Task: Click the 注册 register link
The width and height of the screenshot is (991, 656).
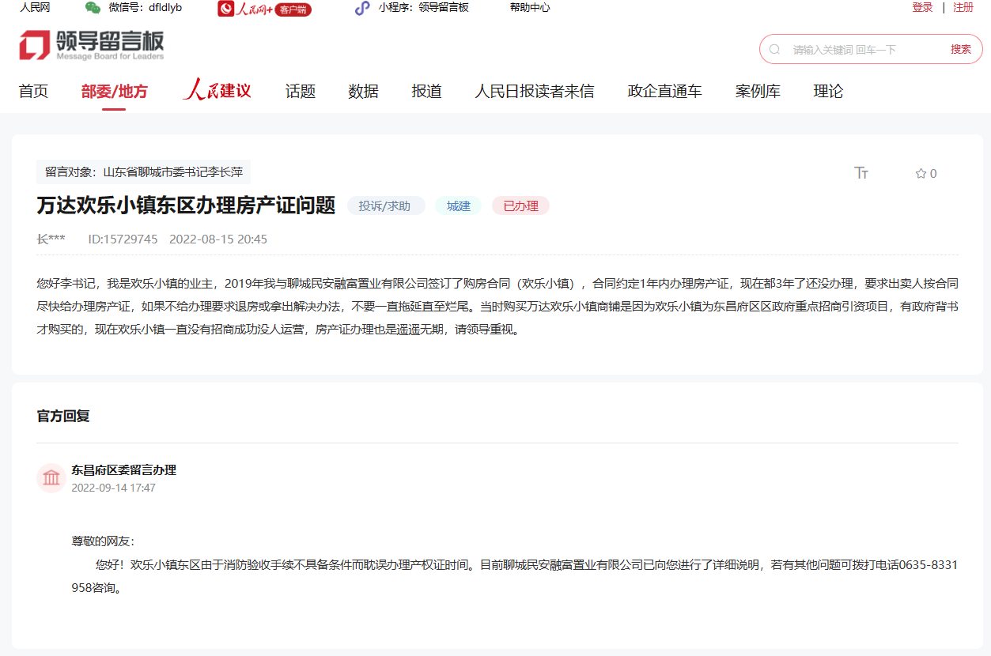Action: point(963,8)
